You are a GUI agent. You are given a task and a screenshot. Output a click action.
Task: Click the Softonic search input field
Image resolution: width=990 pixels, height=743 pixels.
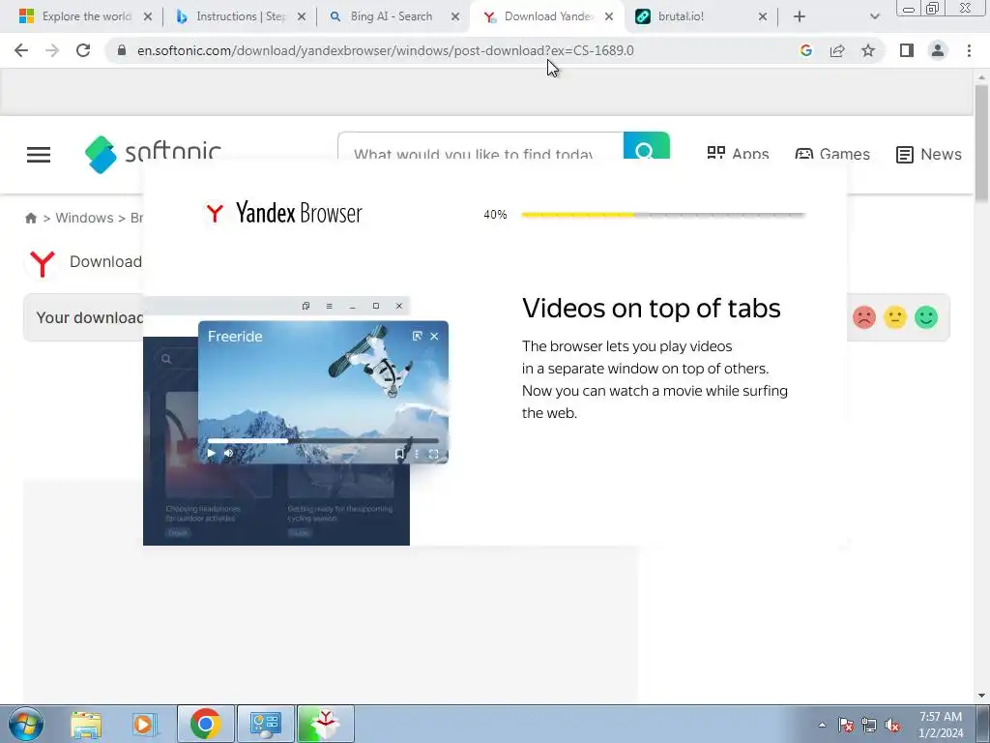tap(480, 146)
